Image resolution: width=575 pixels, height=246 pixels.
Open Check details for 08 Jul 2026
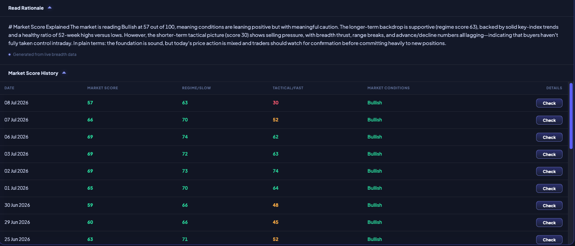(549, 103)
